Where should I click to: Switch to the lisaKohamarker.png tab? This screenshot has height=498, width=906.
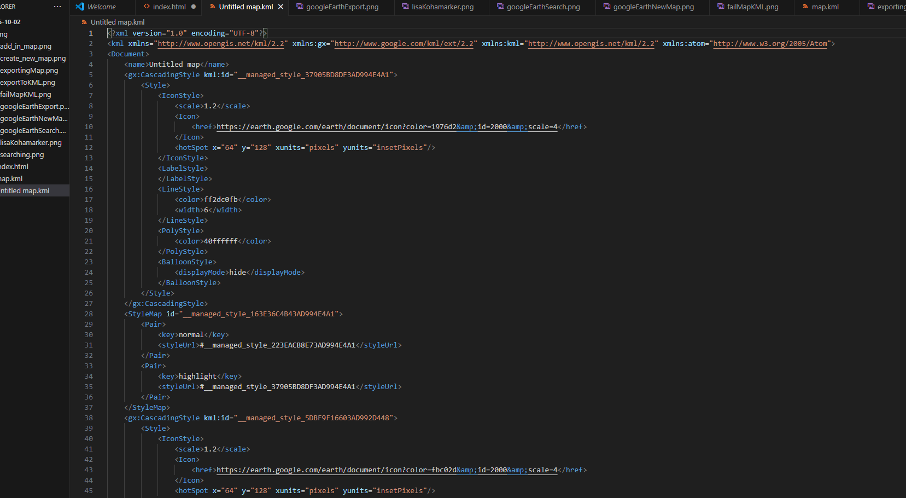[x=442, y=7]
